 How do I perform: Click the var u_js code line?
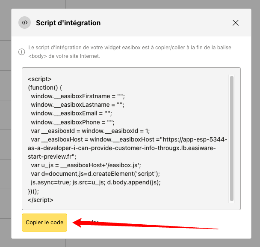86,165
